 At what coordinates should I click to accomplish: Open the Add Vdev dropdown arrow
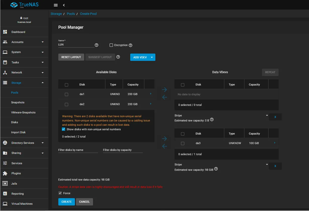point(152,57)
